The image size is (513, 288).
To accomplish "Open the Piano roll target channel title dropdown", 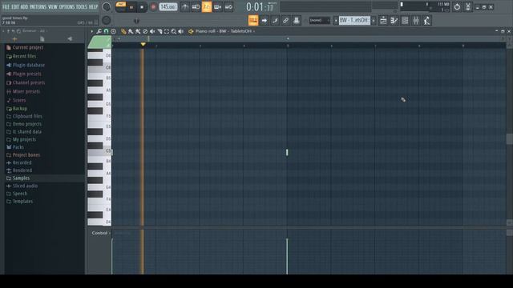I will pyautogui.click(x=225, y=31).
